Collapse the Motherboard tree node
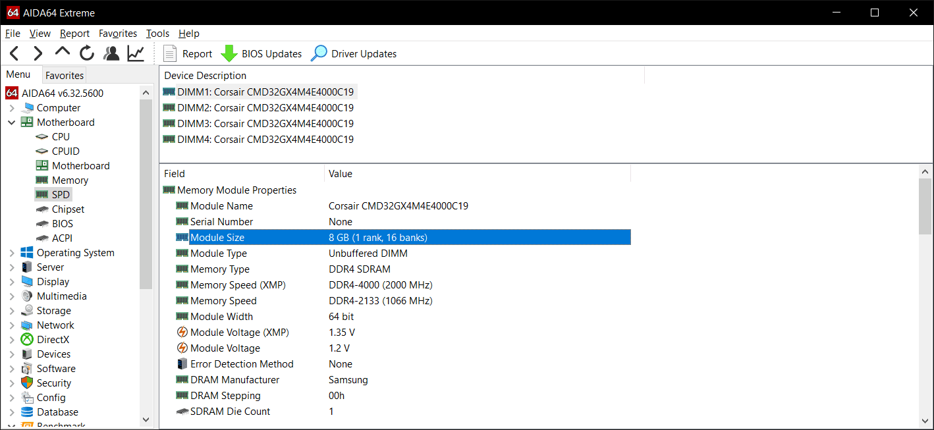Screen dimensions: 934x430 pos(12,122)
